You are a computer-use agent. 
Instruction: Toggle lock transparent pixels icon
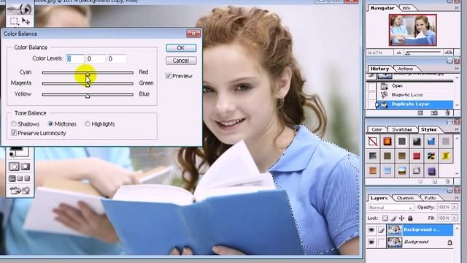(385, 218)
